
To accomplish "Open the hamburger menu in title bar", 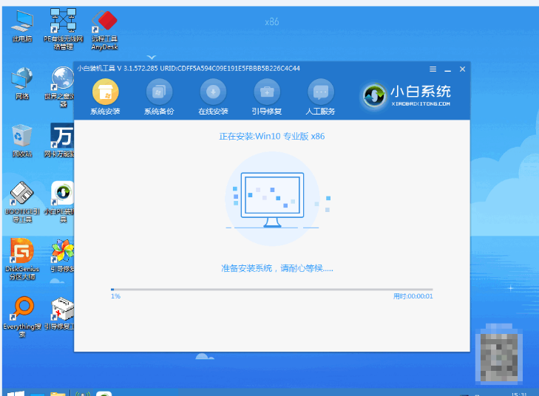I will pos(433,69).
